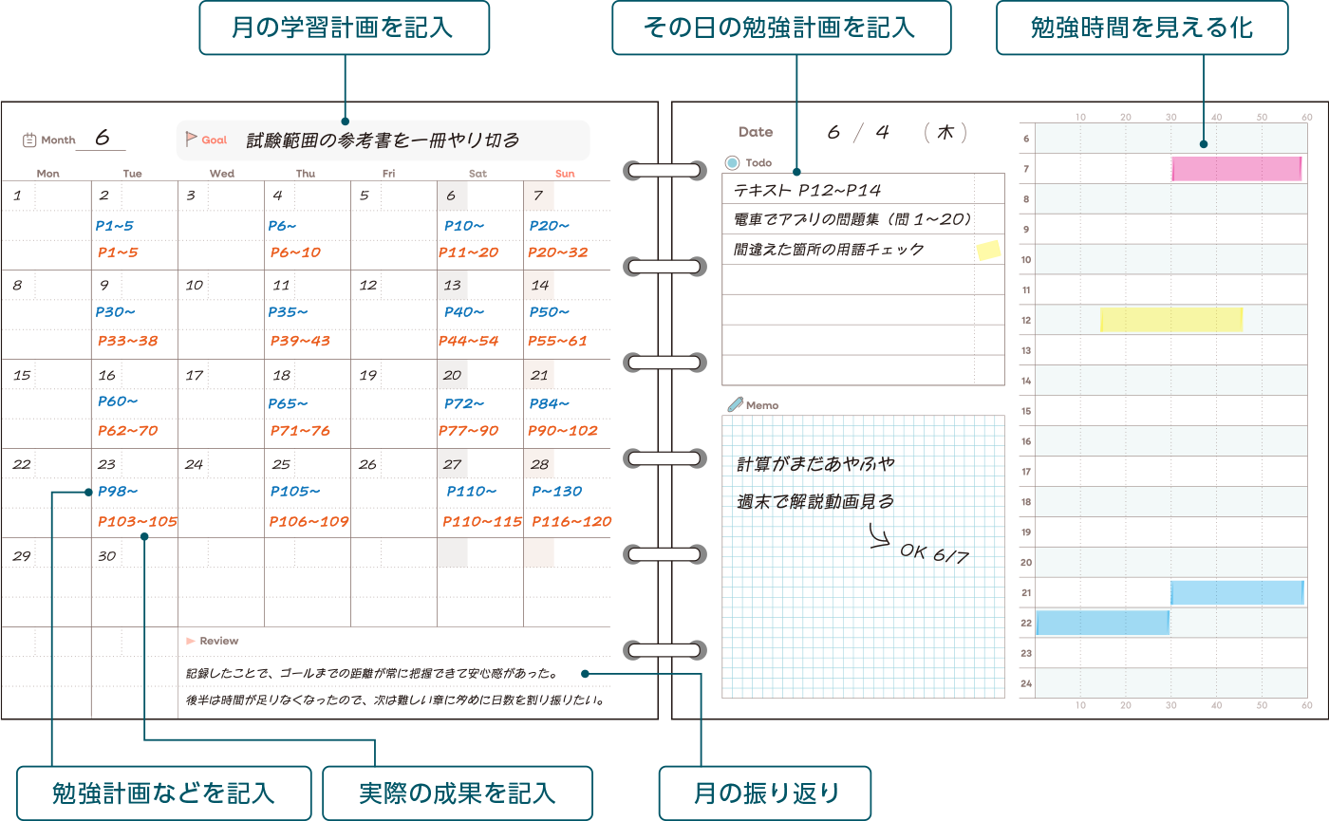Click the blue plan entry P30~
Screen dimensions: 1329x821
pos(116,312)
